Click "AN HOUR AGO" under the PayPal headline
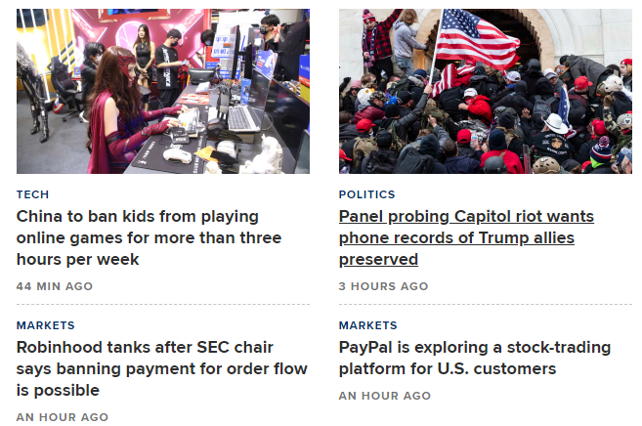This screenshot has width=642, height=426. (384, 396)
